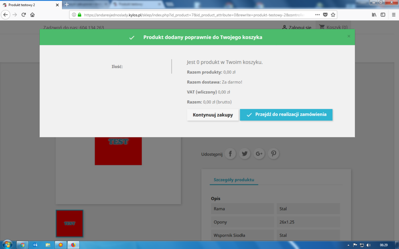Open the Firefox hamburger menu
399x249 pixels.
393,14
